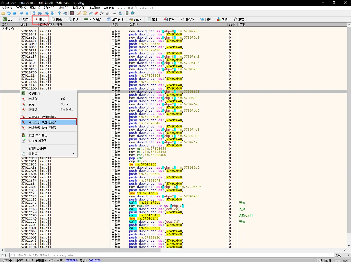This screenshot has width=351, height=262.
Task: Click the fx functions toolbar icon
Action: coord(102,13)
